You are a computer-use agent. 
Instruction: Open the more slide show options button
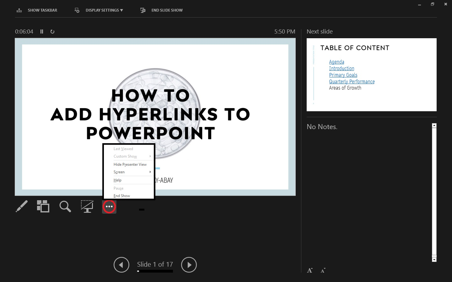pos(109,207)
